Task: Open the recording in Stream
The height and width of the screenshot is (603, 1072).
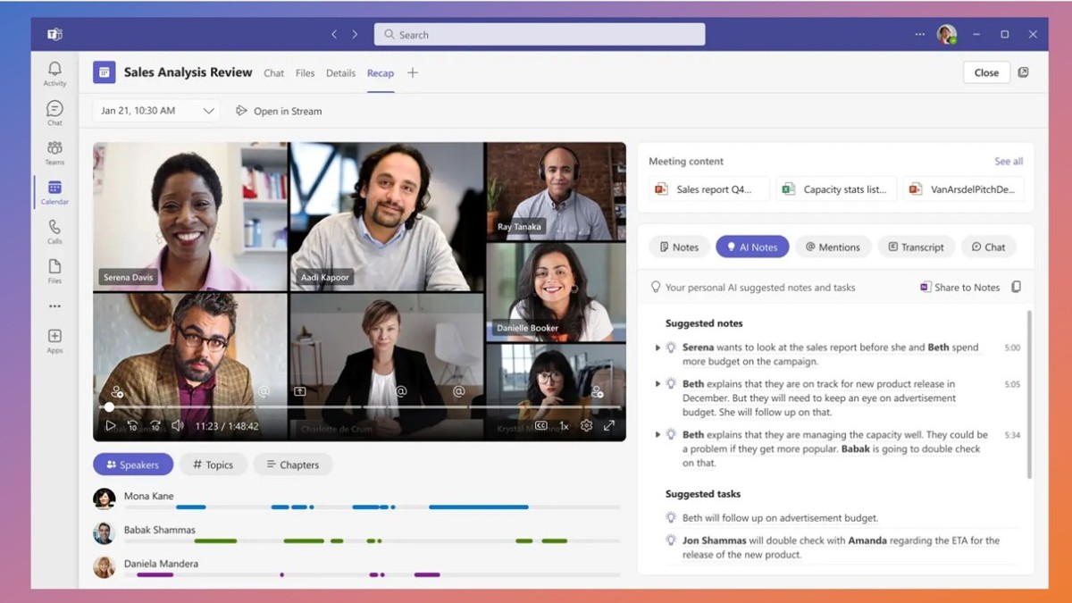Action: click(x=279, y=111)
